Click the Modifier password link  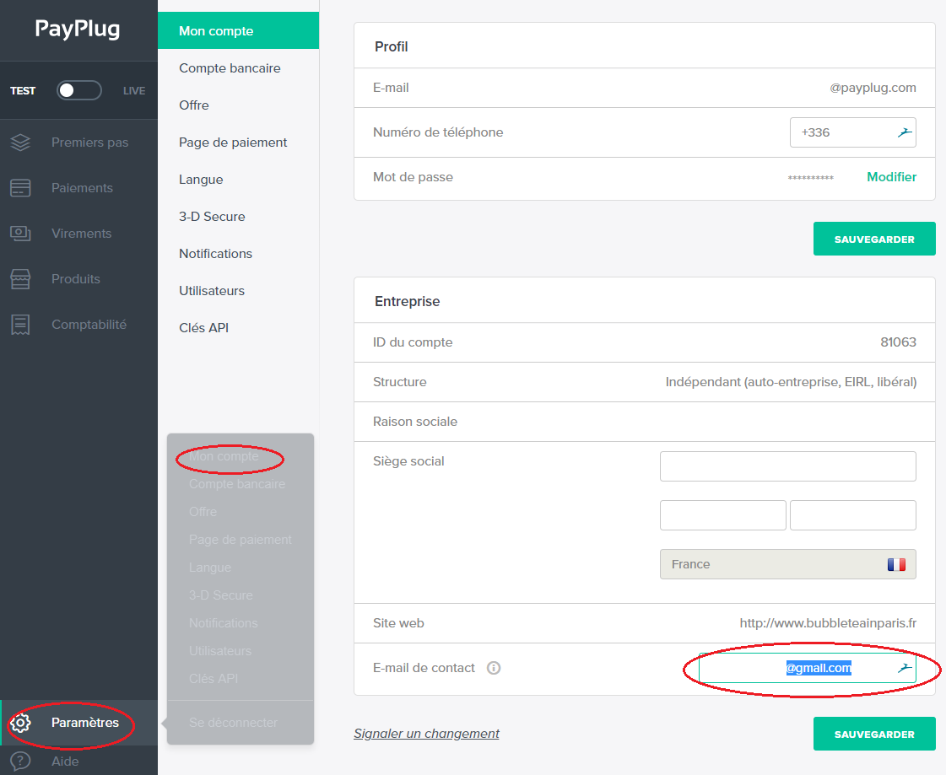pyautogui.click(x=892, y=177)
